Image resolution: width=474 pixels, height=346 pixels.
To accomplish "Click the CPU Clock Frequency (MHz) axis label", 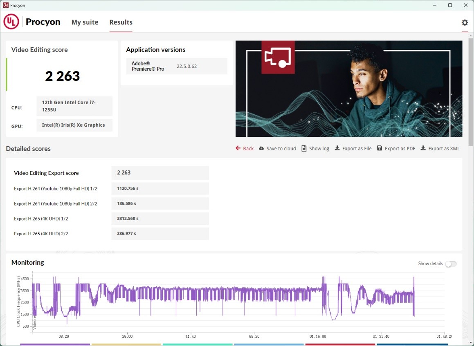I will pyautogui.click(x=18, y=301).
